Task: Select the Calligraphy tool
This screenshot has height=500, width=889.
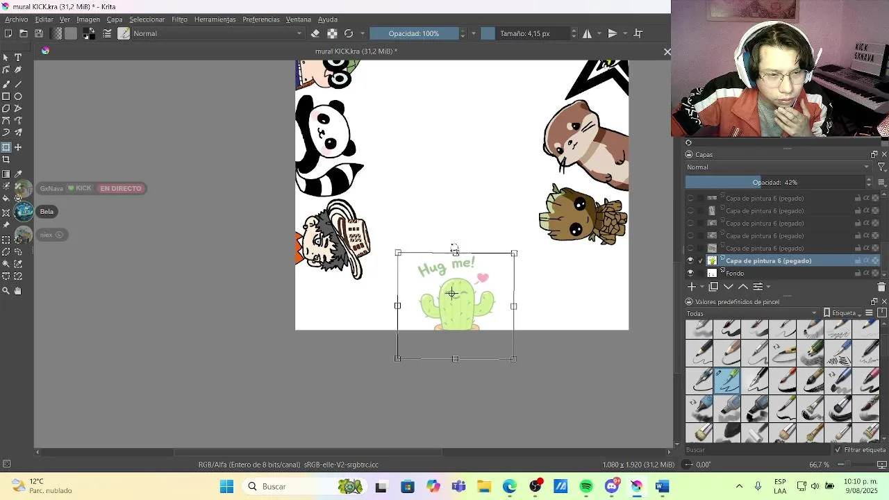Action: click(x=18, y=70)
